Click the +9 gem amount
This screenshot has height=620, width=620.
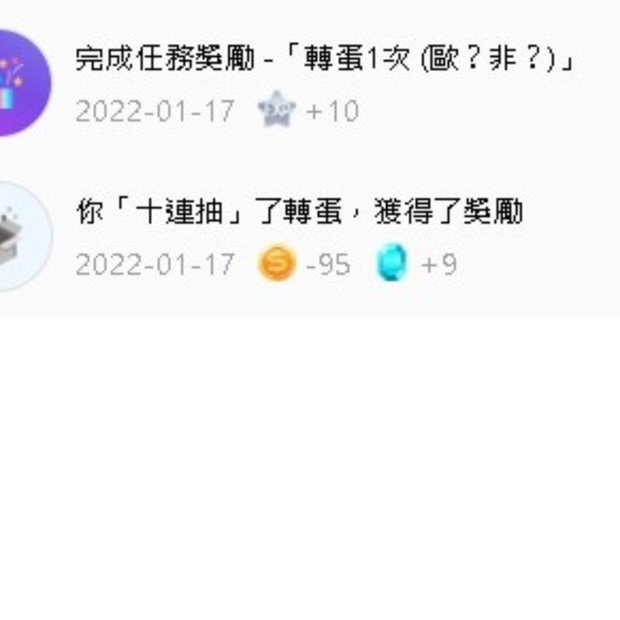(x=439, y=265)
